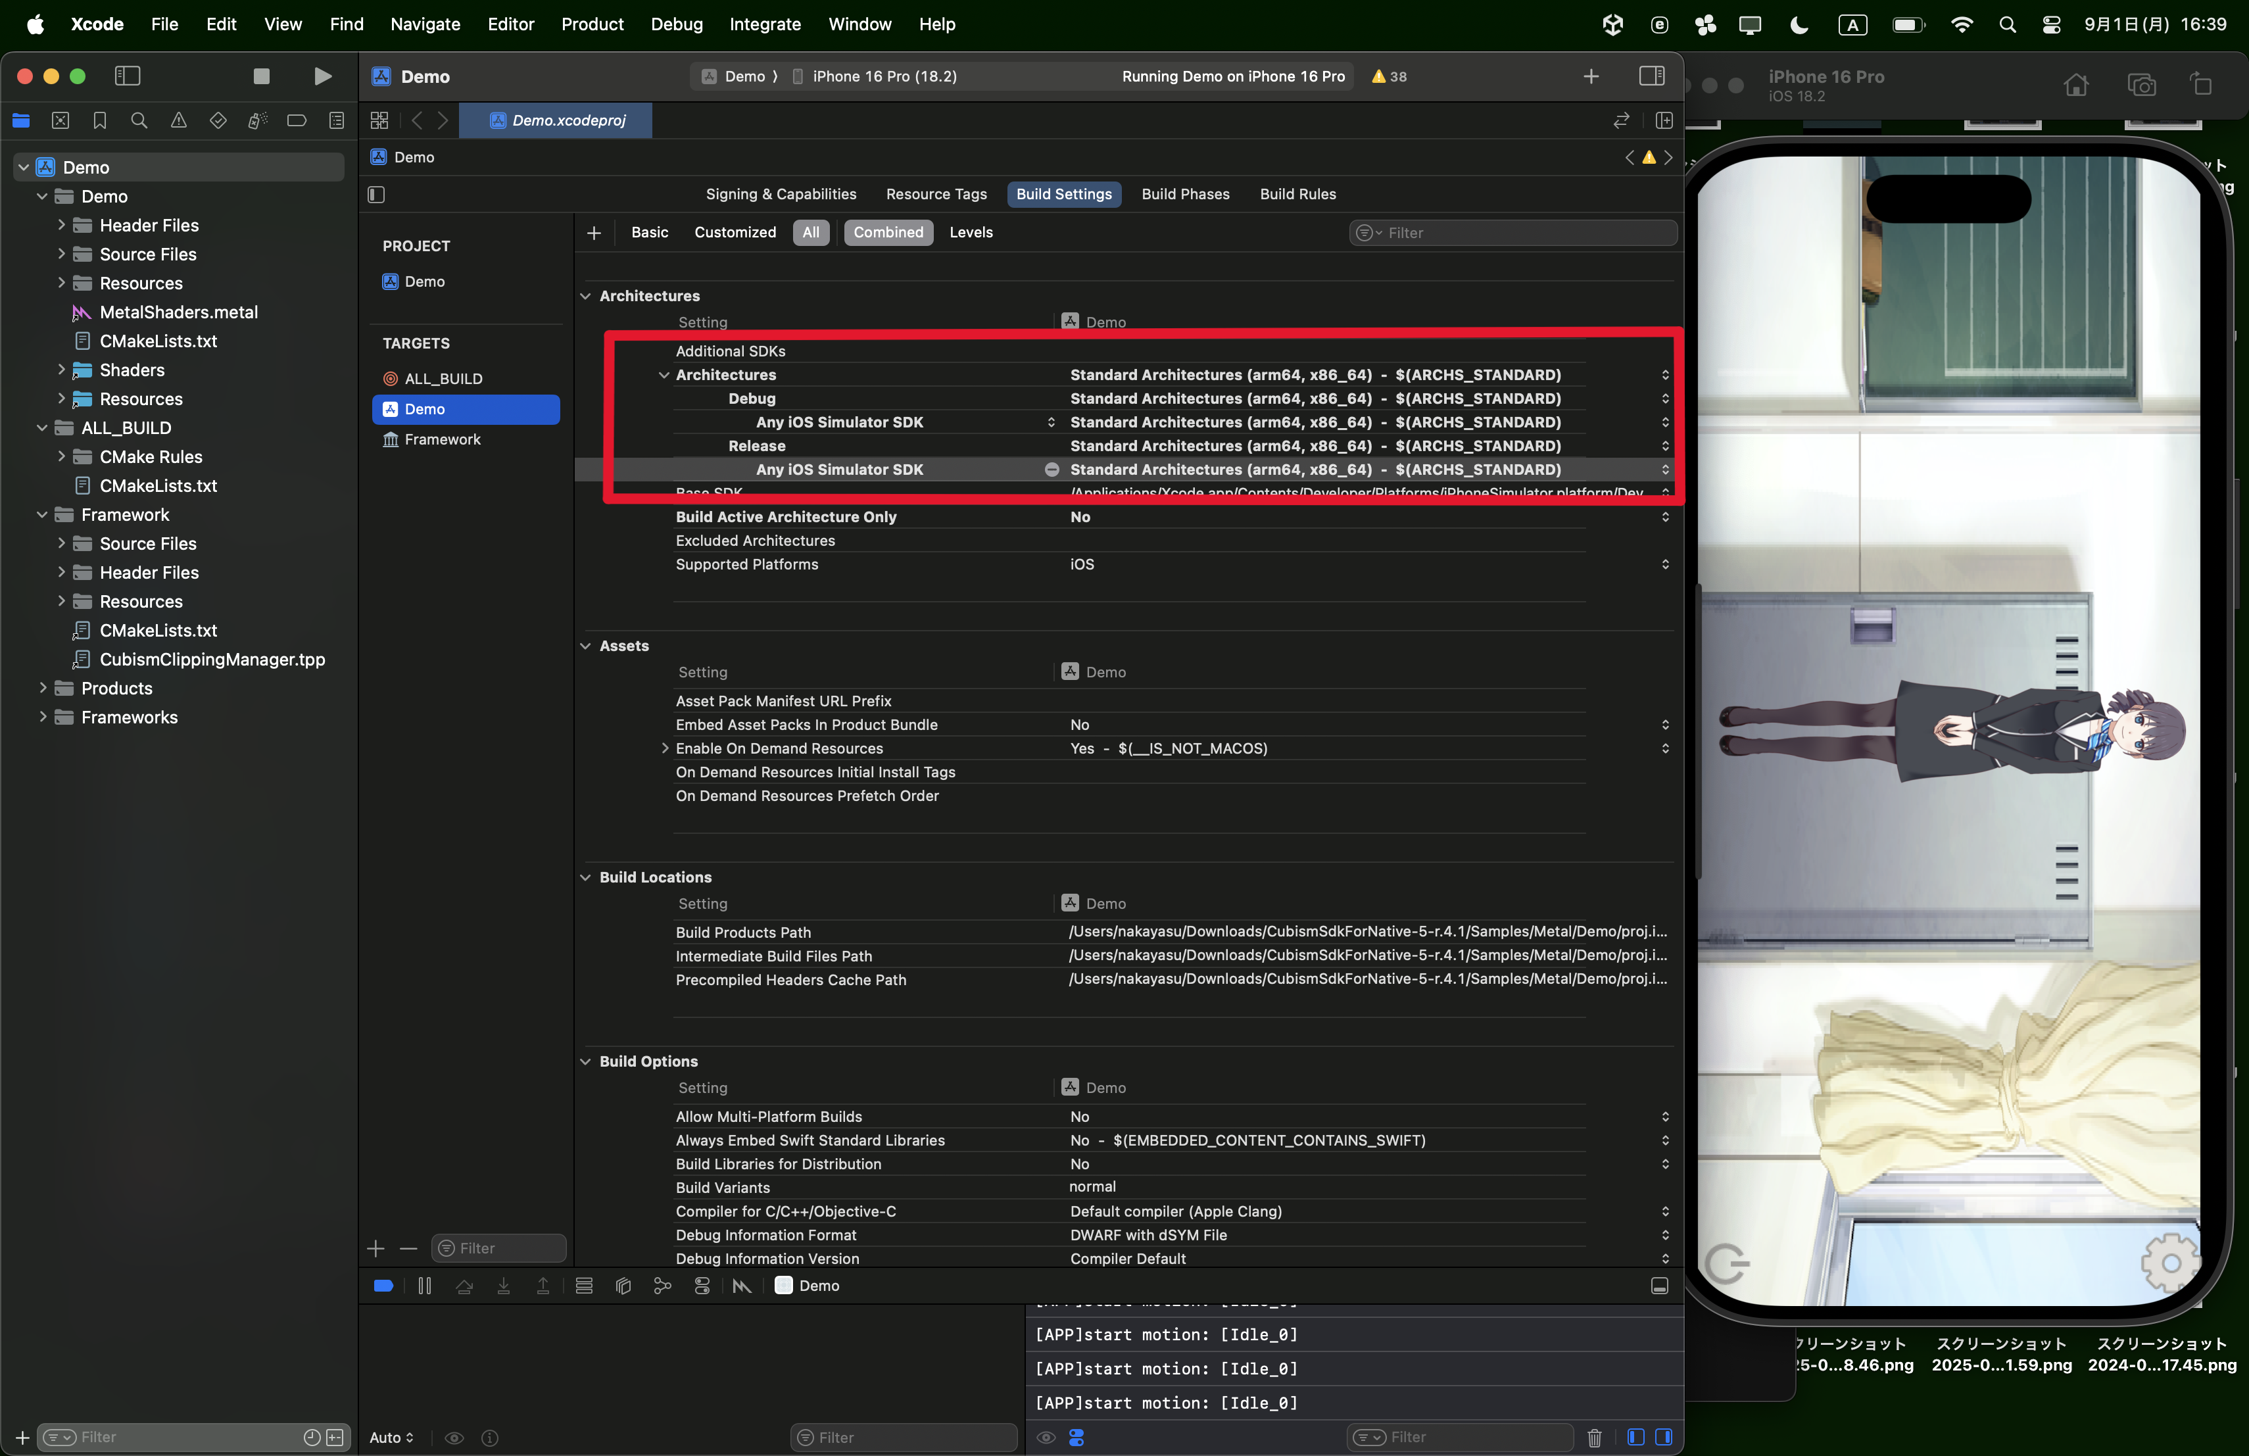Pause program execution in debug bar

click(x=424, y=1286)
